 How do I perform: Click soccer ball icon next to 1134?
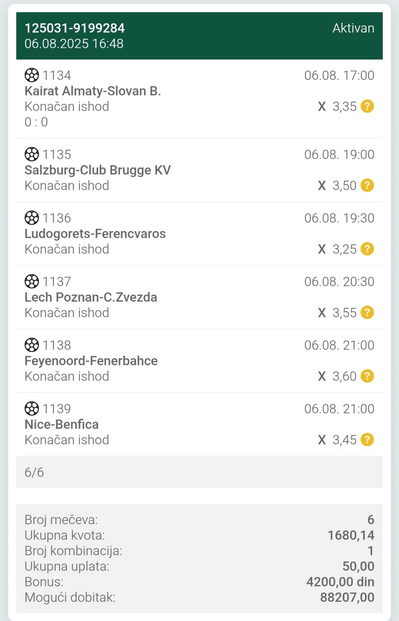click(x=32, y=75)
